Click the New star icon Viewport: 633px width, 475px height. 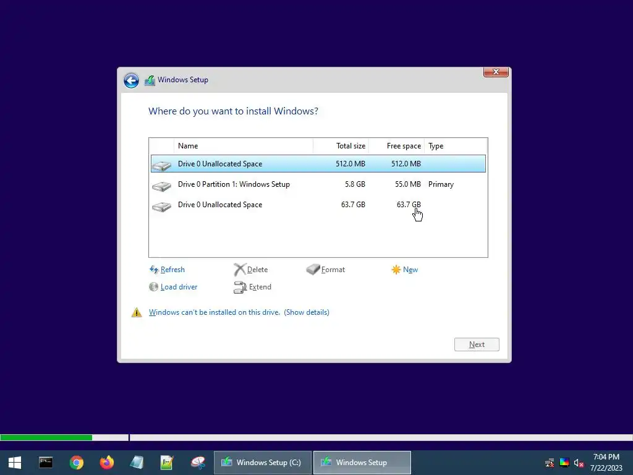pos(396,270)
